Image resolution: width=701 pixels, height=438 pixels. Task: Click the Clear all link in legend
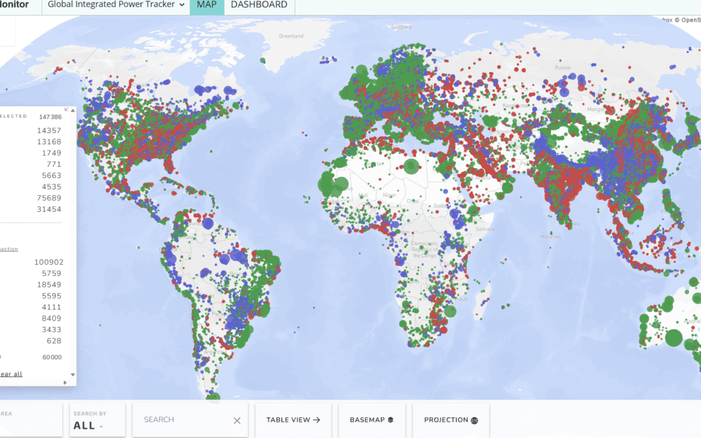tap(10, 374)
